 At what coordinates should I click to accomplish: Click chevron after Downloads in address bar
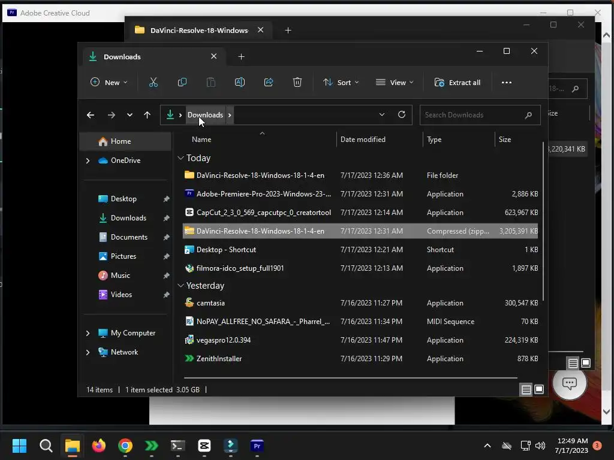[x=230, y=115]
